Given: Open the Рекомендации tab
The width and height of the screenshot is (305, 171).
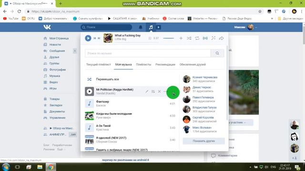Looking at the screenshot, I should (x=165, y=65).
